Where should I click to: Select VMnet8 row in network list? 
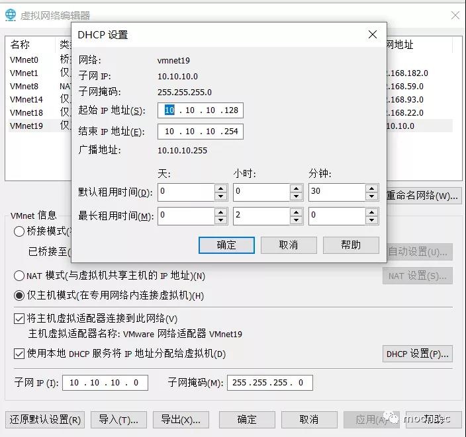click(x=40, y=86)
